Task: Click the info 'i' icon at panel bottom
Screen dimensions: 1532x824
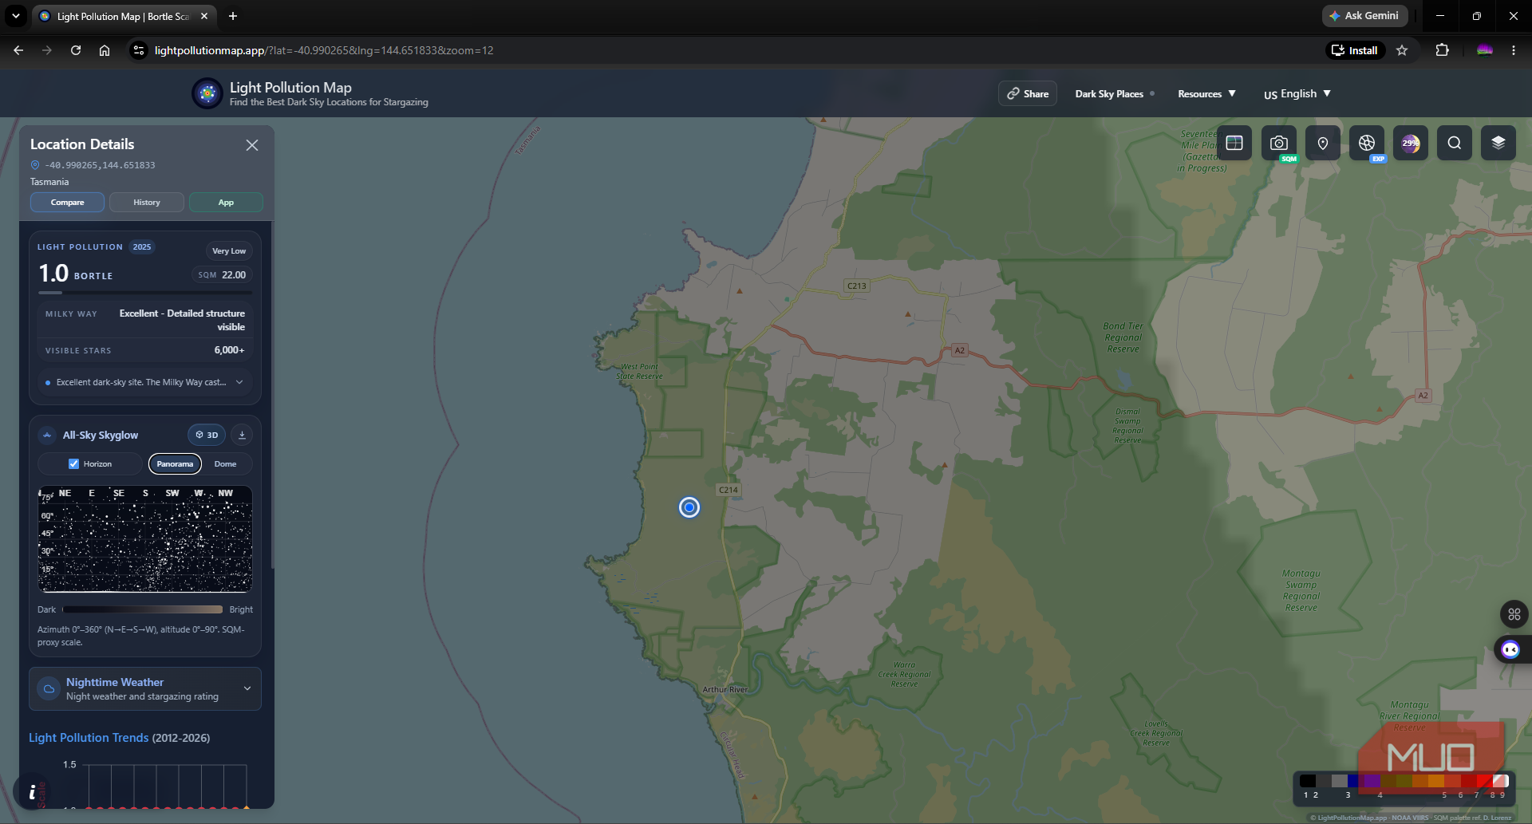Action: tap(32, 792)
